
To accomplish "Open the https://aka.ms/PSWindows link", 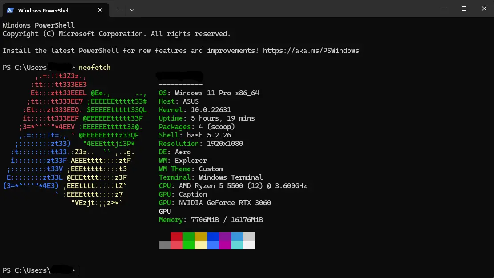I will pyautogui.click(x=311, y=51).
